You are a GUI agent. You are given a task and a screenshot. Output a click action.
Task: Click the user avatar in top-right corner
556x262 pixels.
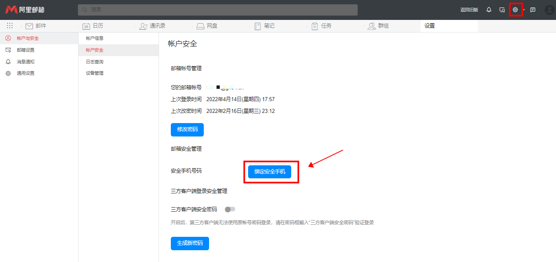pyautogui.click(x=549, y=10)
